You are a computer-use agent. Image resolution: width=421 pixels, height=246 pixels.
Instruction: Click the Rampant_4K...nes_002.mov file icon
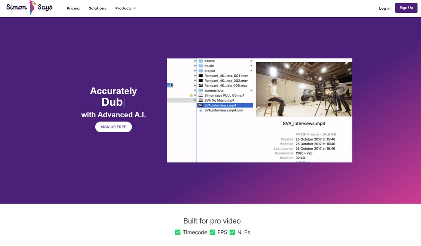tap(201, 81)
